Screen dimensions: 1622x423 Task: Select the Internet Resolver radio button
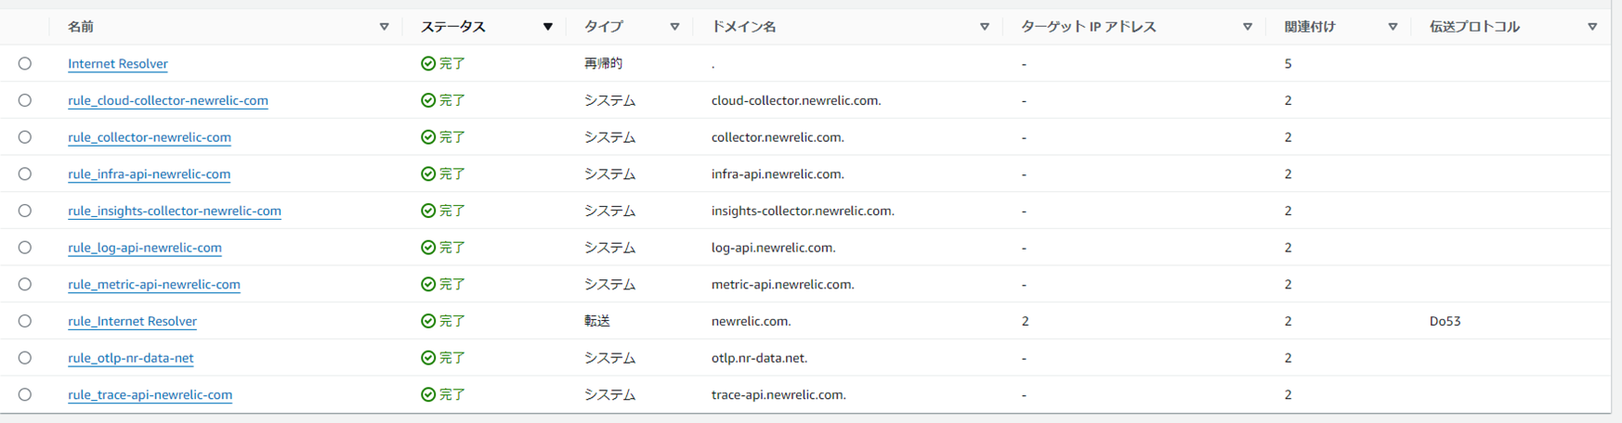coord(25,64)
